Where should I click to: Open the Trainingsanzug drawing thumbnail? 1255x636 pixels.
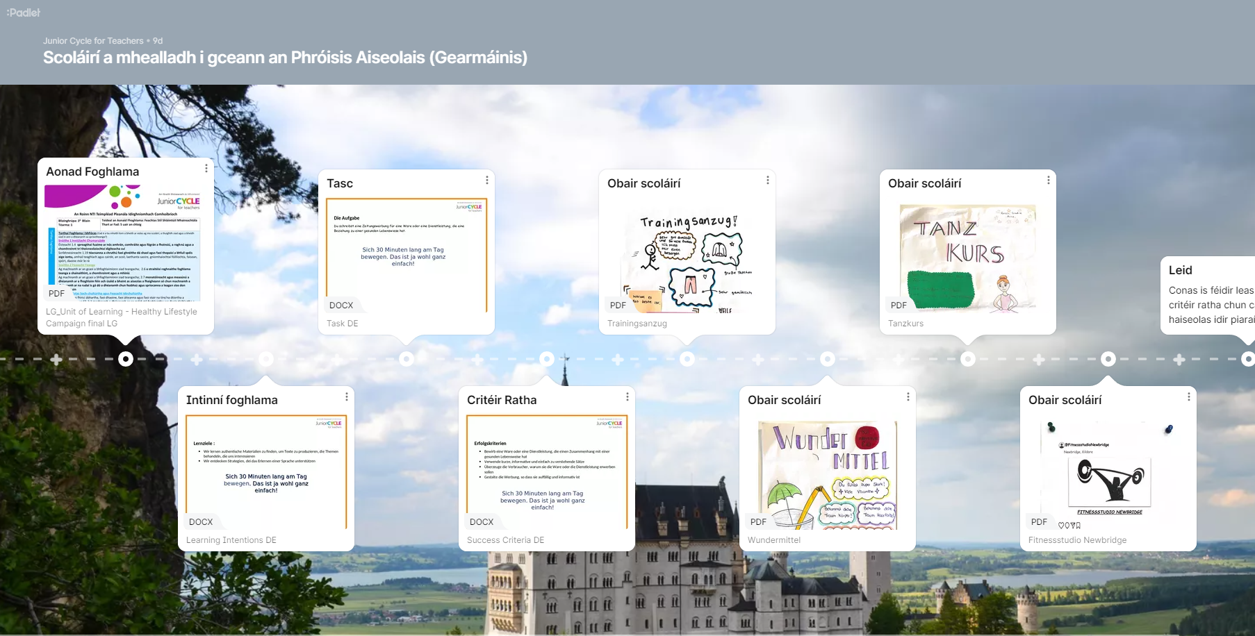pos(687,255)
